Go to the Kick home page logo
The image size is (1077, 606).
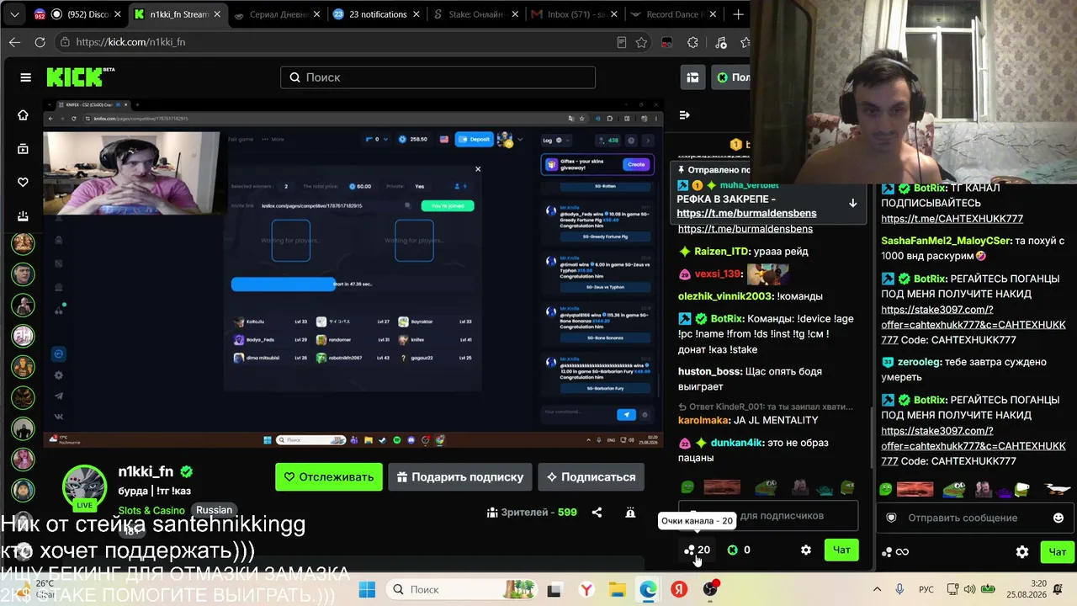79,77
